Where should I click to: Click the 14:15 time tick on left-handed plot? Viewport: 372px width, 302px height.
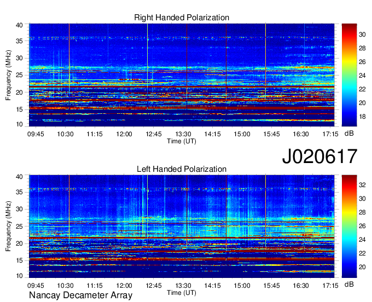[x=213, y=285]
